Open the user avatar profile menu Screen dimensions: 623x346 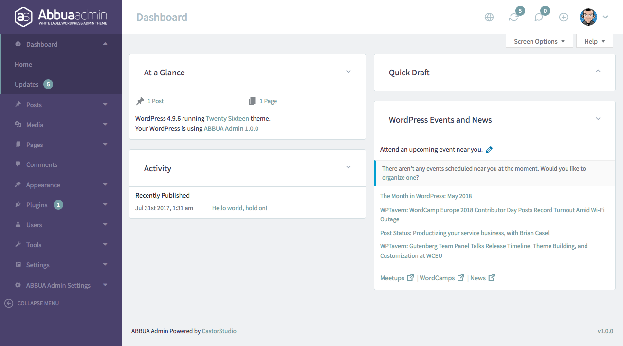(594, 17)
